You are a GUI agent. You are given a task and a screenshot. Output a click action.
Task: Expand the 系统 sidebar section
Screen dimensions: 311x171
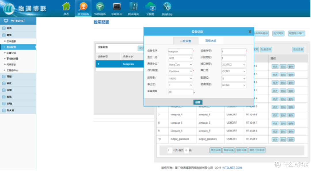[x=18, y=97]
